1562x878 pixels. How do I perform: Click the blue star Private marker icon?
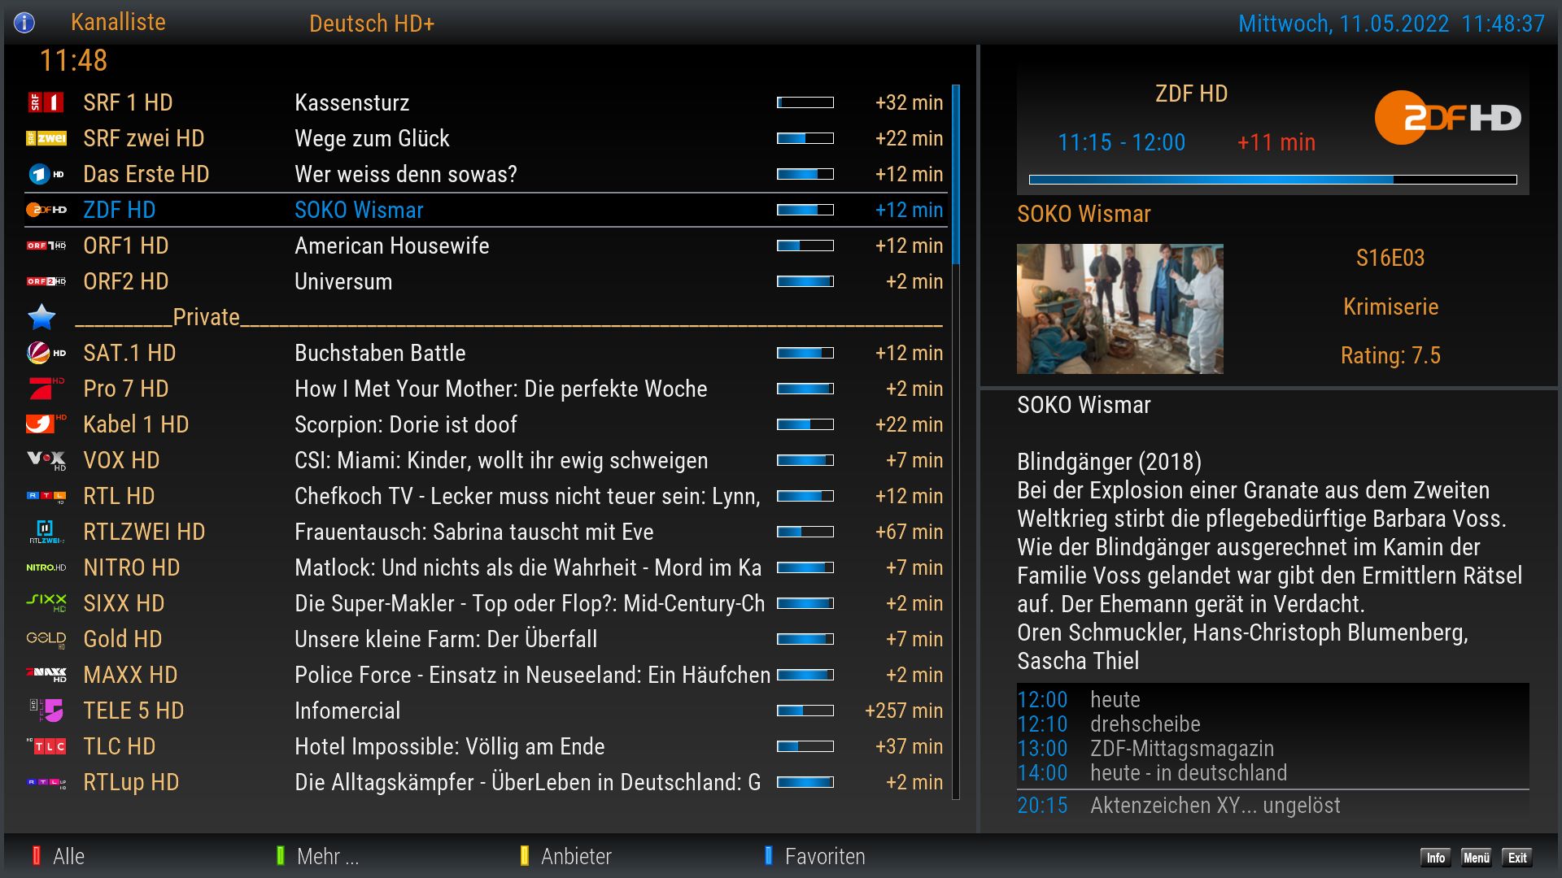click(41, 317)
